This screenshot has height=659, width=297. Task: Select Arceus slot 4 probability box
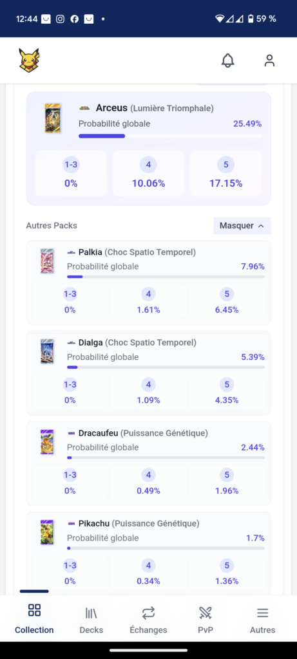click(148, 173)
